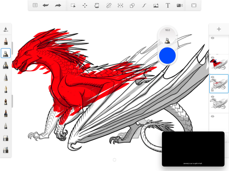Hide the selected blue-outlined layer
This screenshot has width=229, height=171.
[x=213, y=77]
